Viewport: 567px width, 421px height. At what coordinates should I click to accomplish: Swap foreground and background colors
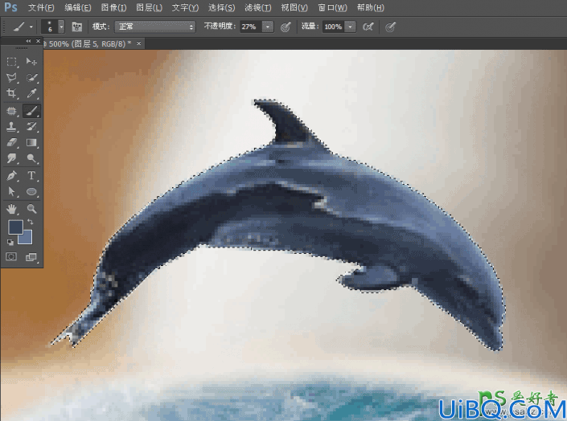click(31, 222)
